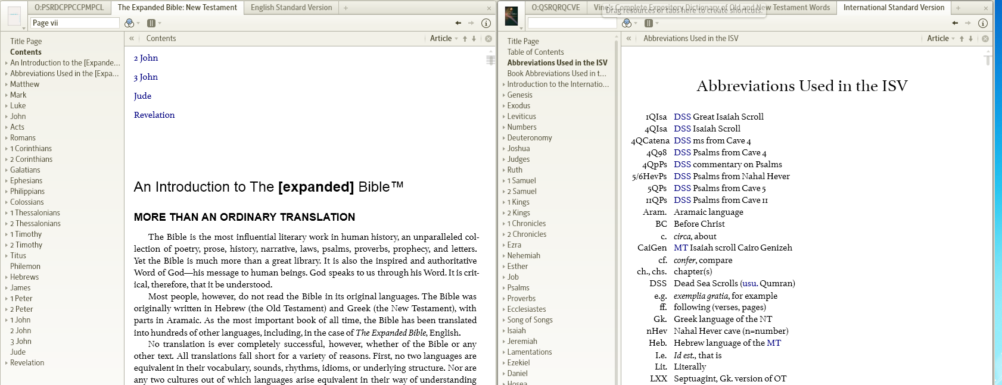Viewport: 1002px width, 385px height.
Task: Show resource info for International Standard Version
Action: [x=983, y=23]
